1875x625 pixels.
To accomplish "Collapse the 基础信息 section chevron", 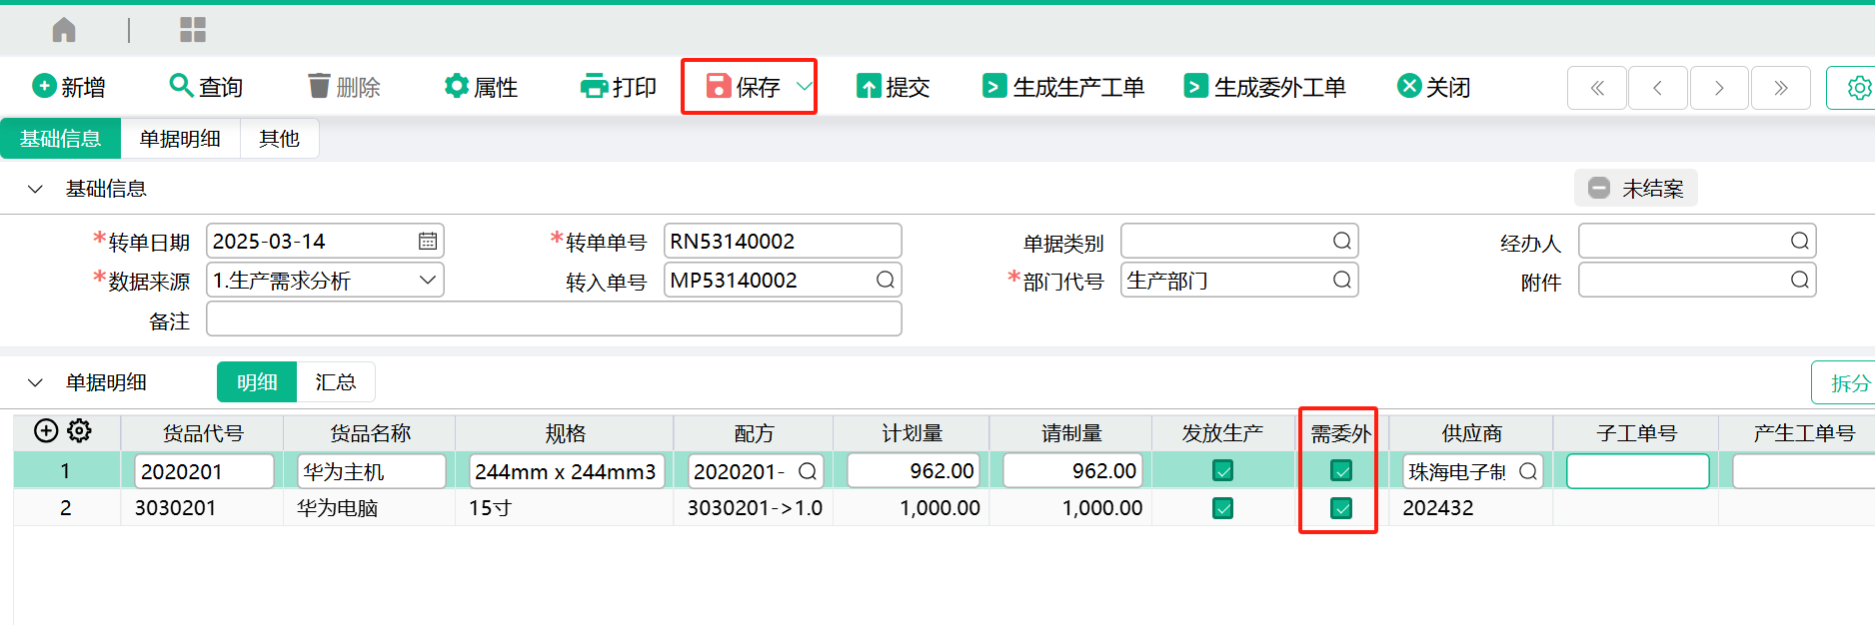I will point(36,189).
